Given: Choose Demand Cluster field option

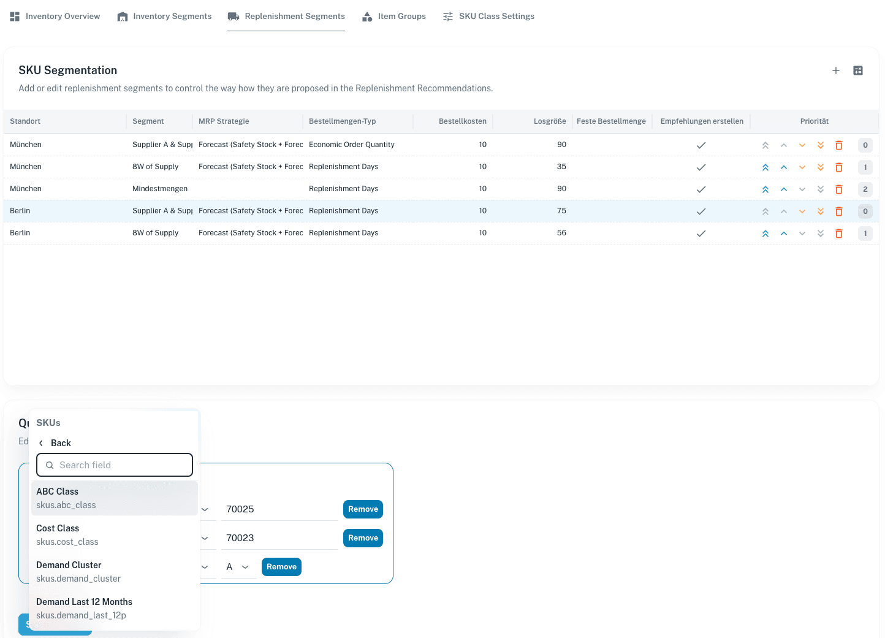Looking at the screenshot, I should [115, 572].
